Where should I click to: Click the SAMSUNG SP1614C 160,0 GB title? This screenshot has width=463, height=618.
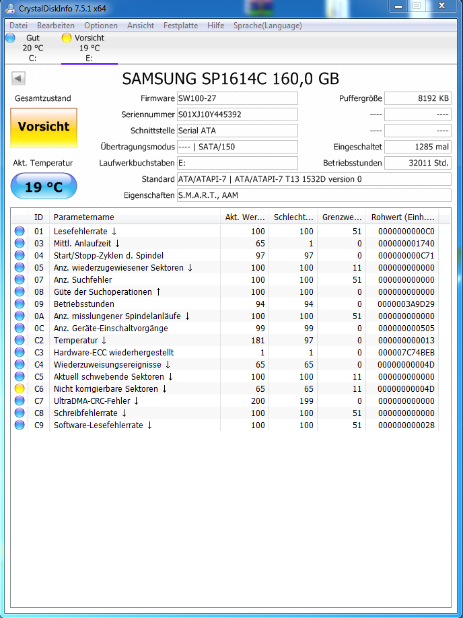[x=231, y=79]
